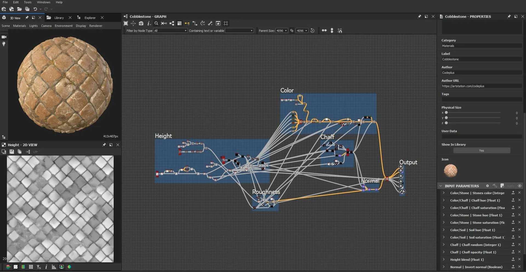
Task: Expand the Chaff hue parameter row
Action: (444, 200)
